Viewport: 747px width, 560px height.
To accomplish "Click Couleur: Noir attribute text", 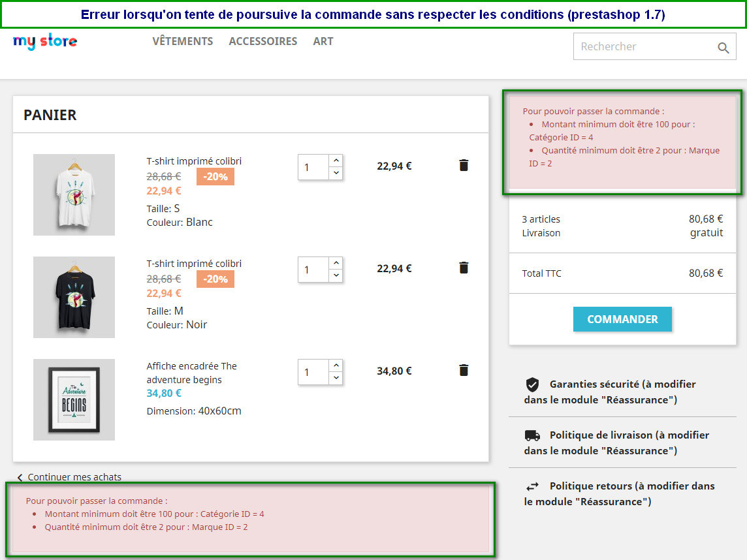I will (177, 325).
